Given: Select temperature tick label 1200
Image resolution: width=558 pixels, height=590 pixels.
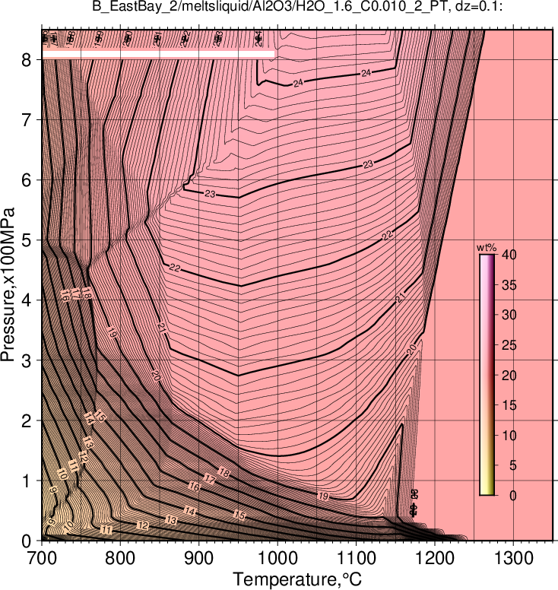Looking at the screenshot, I should [x=435, y=557].
